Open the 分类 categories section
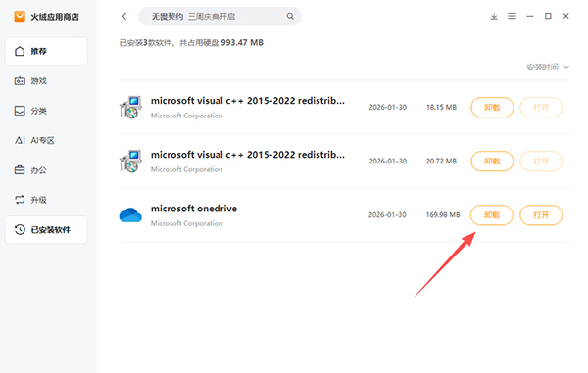The width and height of the screenshot is (588, 373). coord(46,111)
